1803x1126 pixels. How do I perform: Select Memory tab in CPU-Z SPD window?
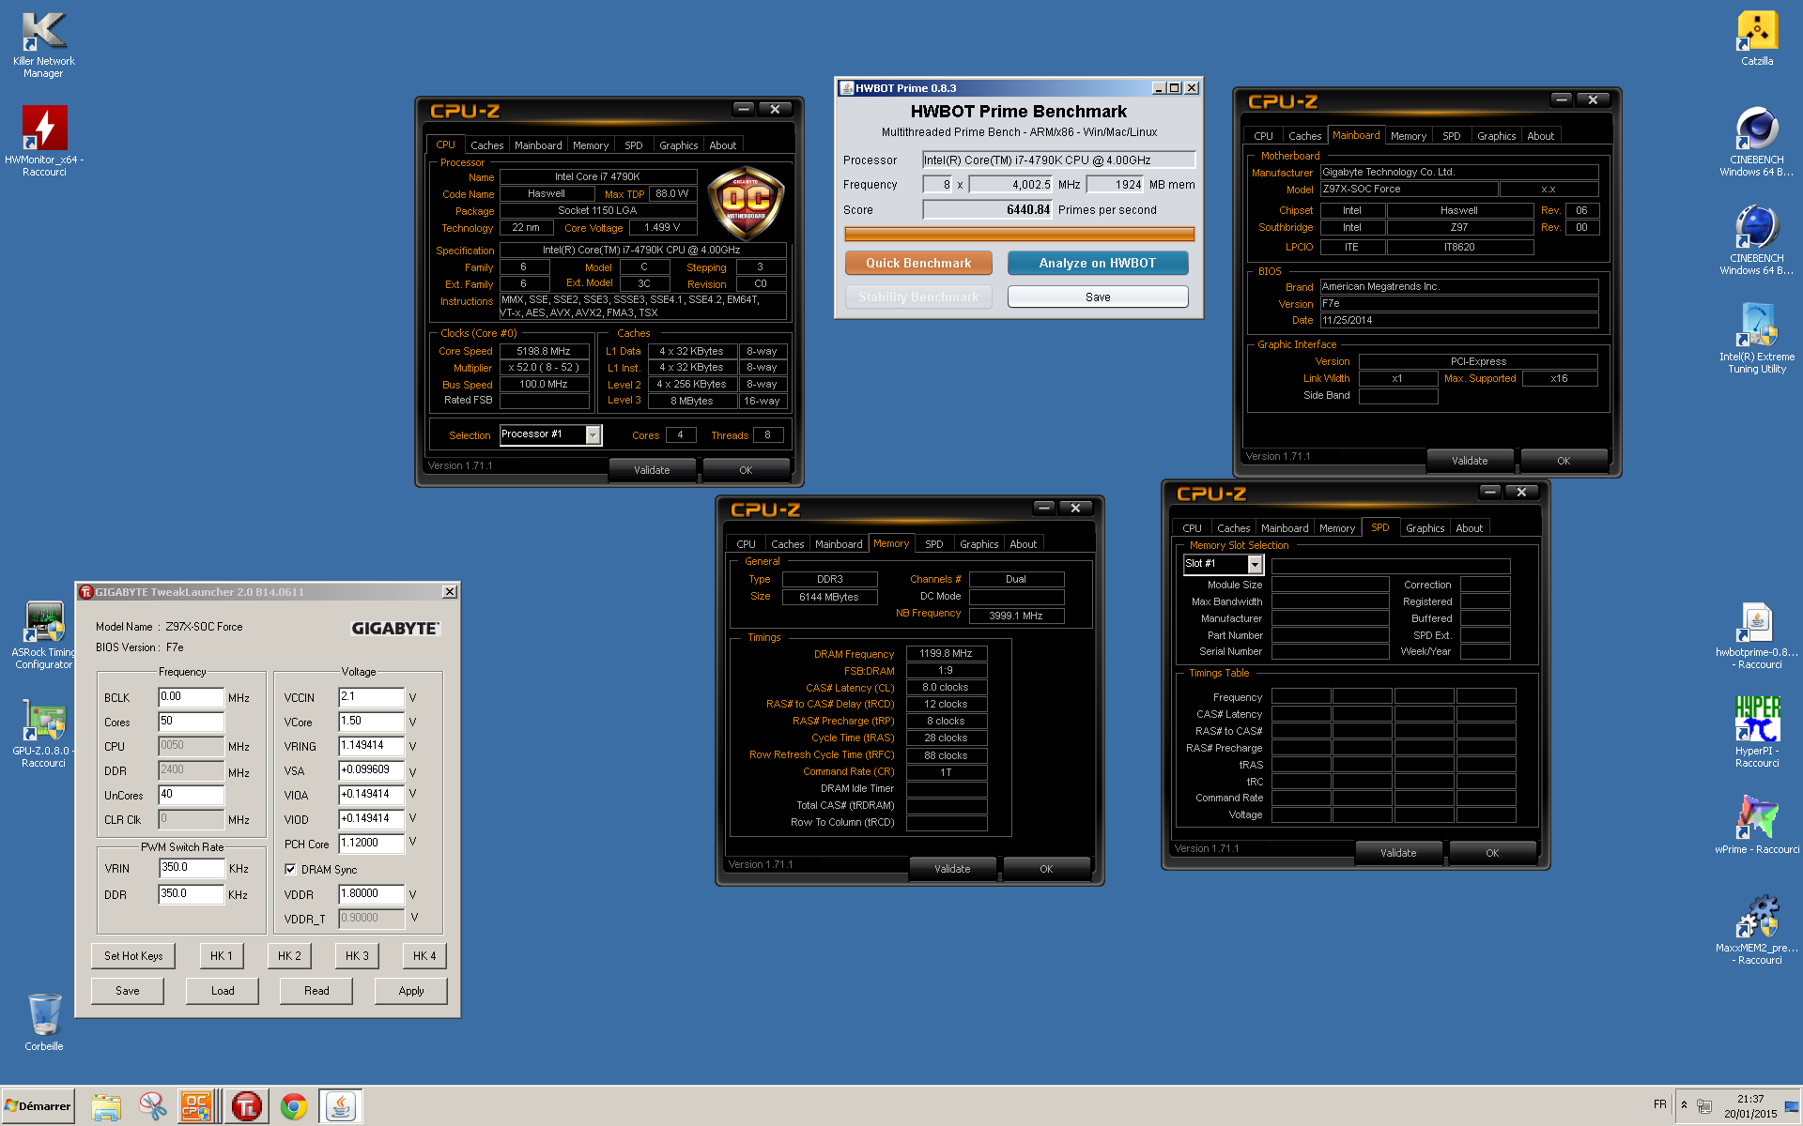tap(1336, 528)
